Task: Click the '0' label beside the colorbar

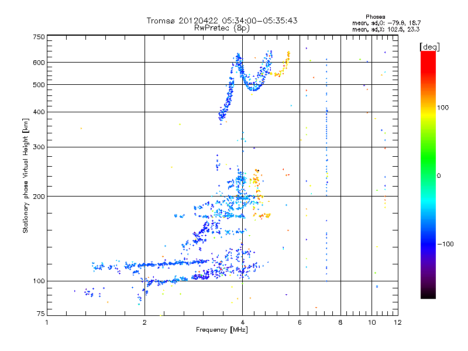Action: (439, 176)
